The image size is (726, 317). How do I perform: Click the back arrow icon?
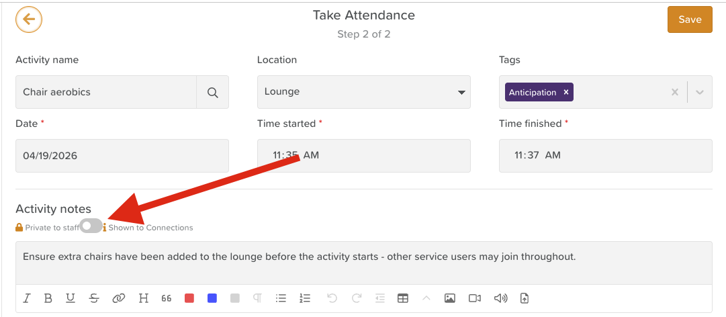29,19
